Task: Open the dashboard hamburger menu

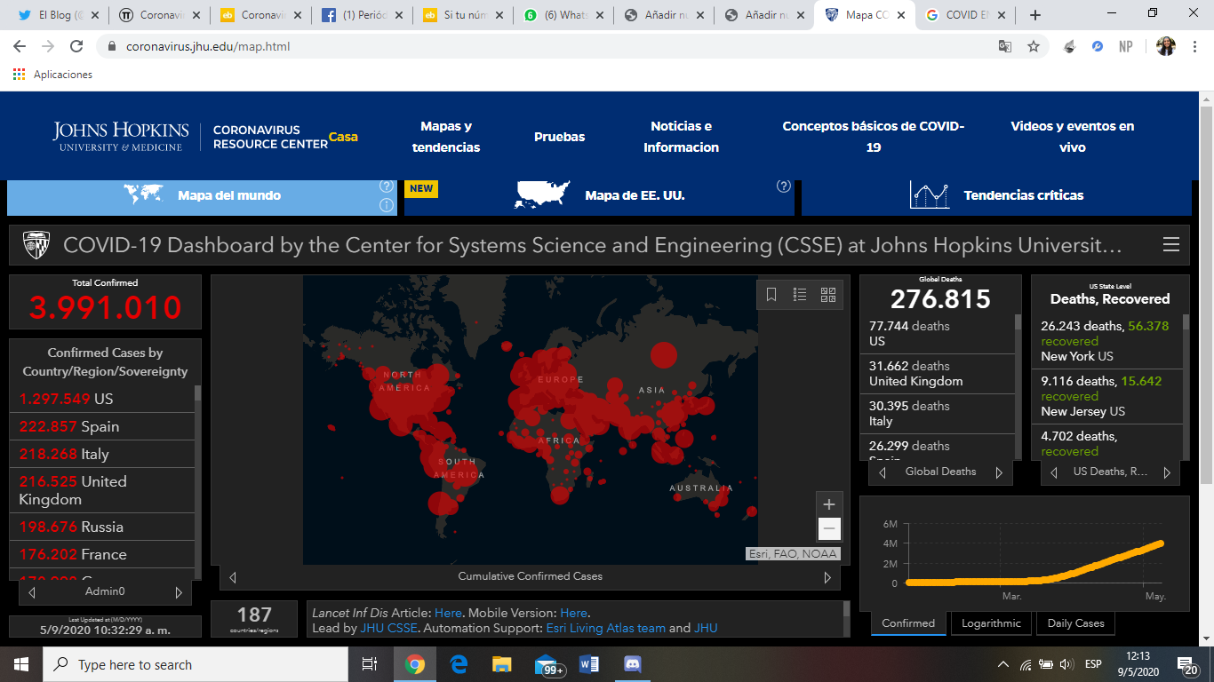Action: [x=1171, y=245]
